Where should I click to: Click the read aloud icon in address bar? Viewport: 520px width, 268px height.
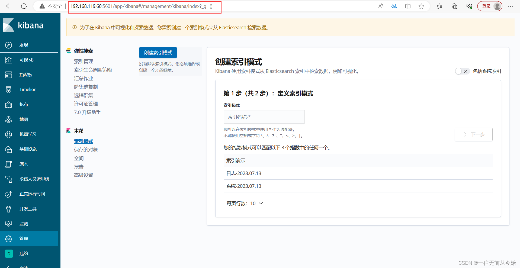381,6
